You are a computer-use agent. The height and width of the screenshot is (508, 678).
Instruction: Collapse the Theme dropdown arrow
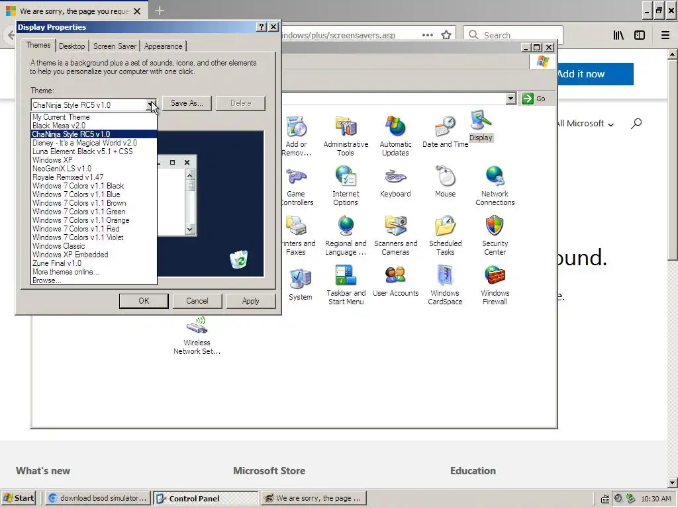tap(152, 105)
